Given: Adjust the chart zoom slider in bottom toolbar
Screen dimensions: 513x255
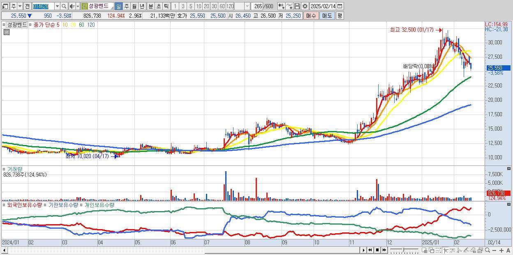Looking at the screenshot, I should tap(404, 250).
